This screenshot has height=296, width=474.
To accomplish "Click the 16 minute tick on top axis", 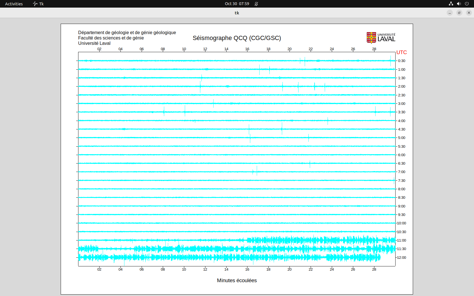I will pyautogui.click(x=247, y=49).
